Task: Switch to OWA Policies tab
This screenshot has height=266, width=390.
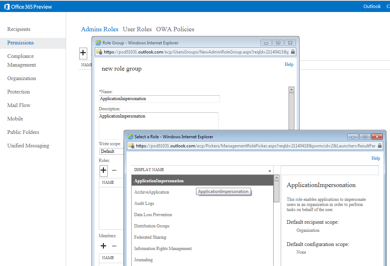Action: (x=175, y=29)
